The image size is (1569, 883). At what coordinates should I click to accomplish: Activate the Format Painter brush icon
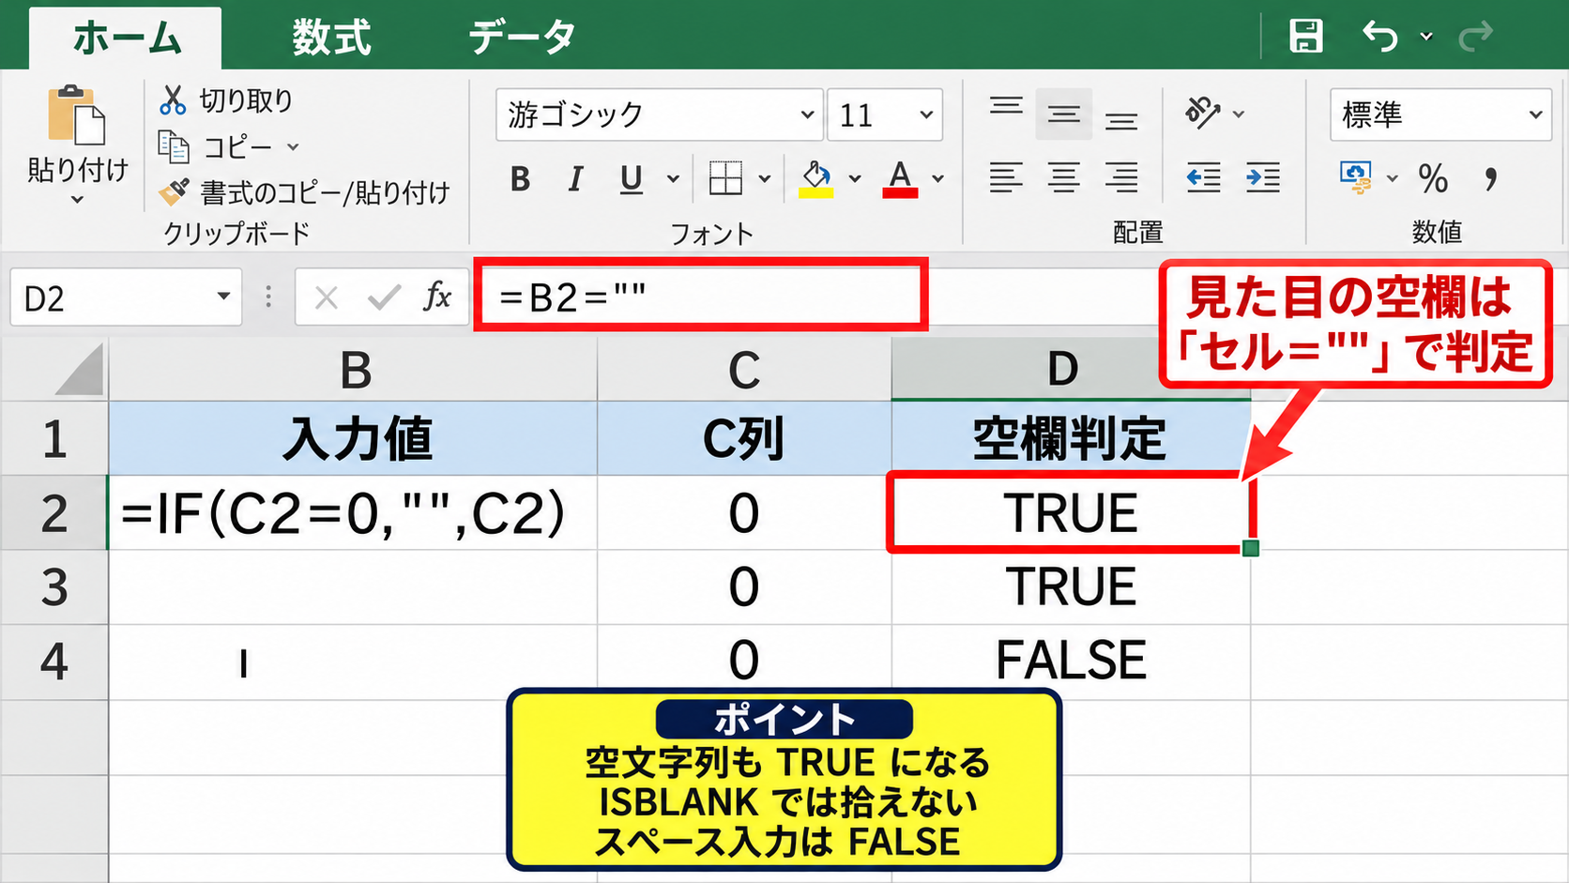coord(174,192)
